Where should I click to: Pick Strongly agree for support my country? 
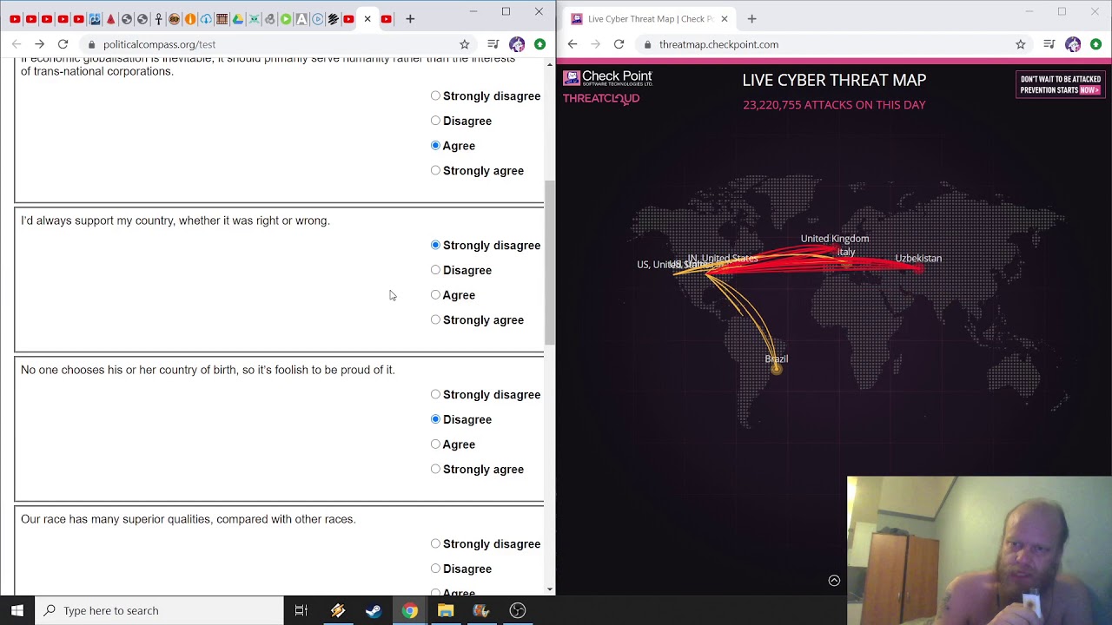(x=435, y=319)
